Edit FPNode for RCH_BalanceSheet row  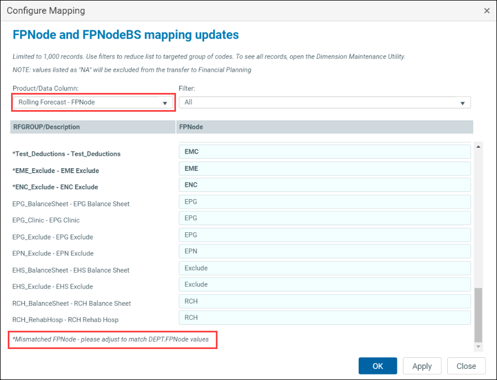pos(325,301)
